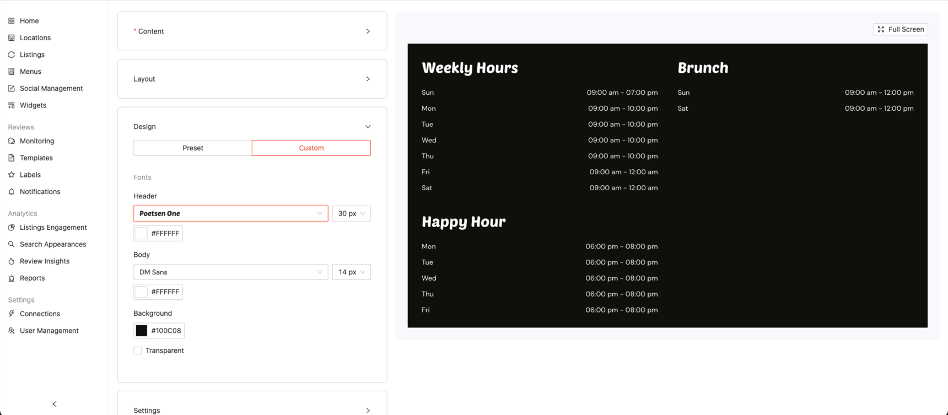Click the Body color white swatch

point(142,292)
